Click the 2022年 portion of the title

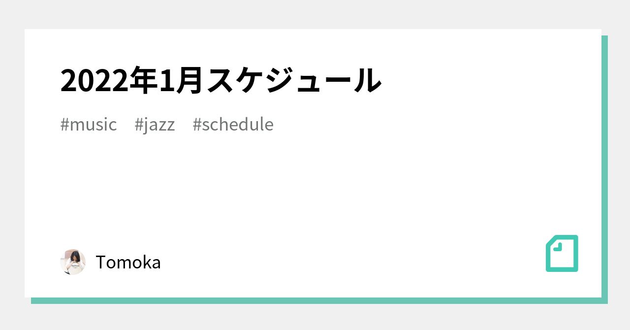pos(107,80)
